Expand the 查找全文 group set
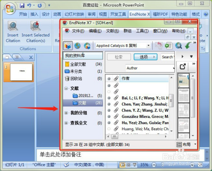212x171 pixels. point(66,123)
